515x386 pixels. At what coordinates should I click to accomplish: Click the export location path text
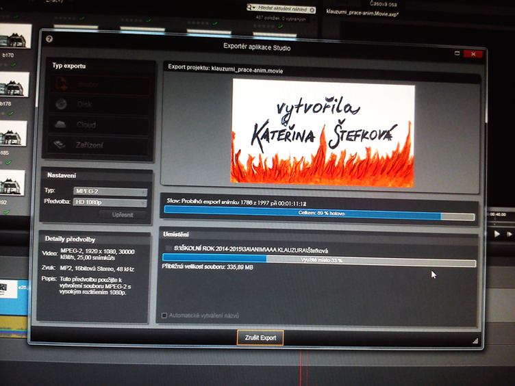point(251,249)
